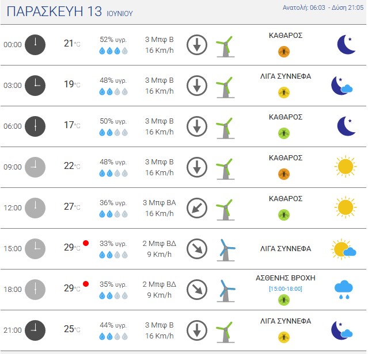Click the blue windmill icon at 15:00
The width and height of the screenshot is (368, 354).
tap(226, 250)
